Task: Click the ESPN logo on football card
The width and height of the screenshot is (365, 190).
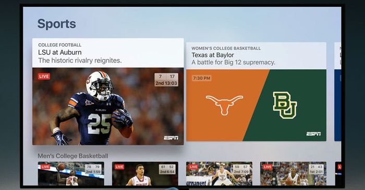Action: click(x=171, y=138)
